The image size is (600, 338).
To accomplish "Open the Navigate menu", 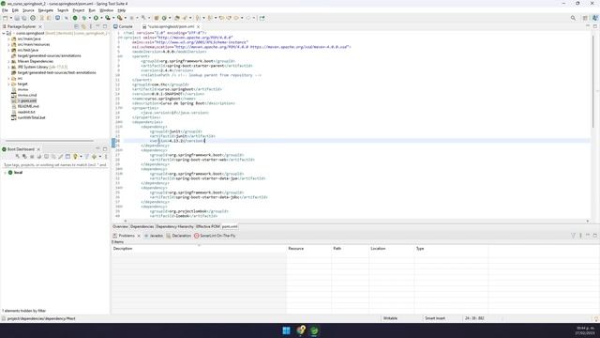I will coord(46,10).
